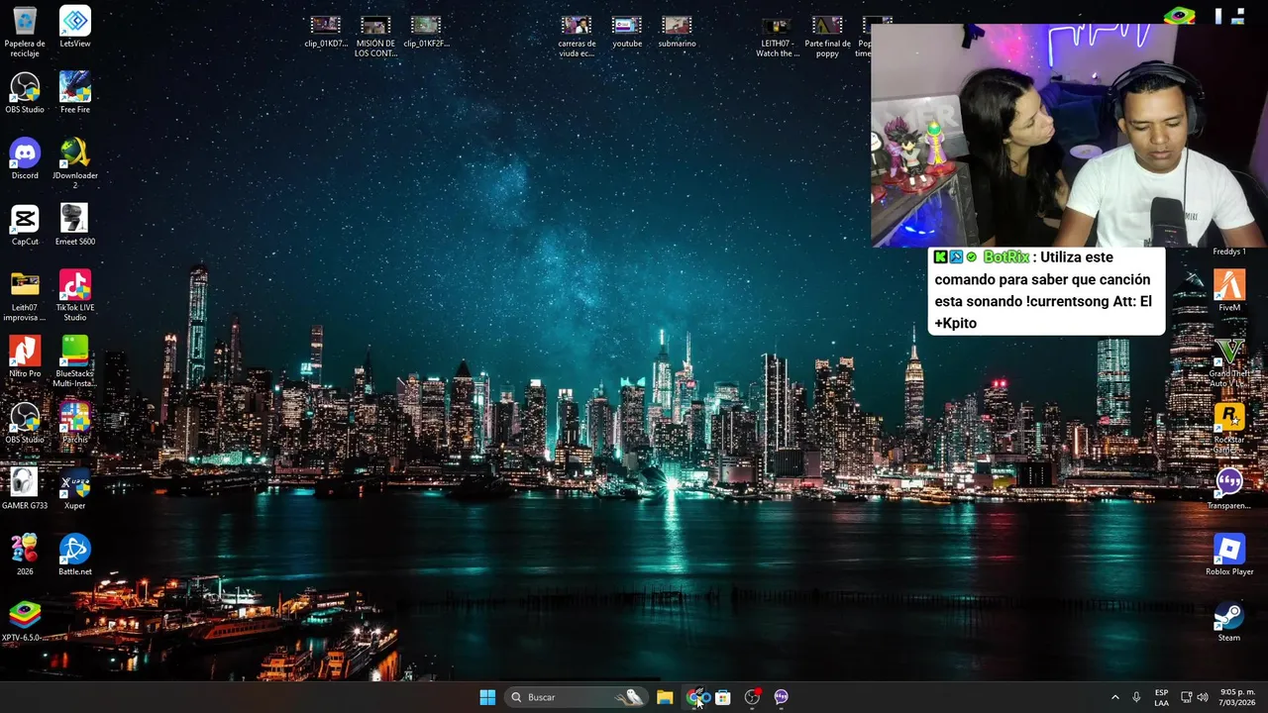This screenshot has height=713, width=1268.
Task: Launch the CapCut video editor icon
Action: coord(25,225)
